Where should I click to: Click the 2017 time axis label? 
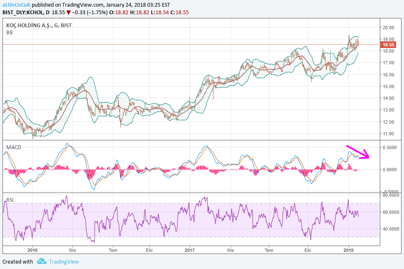click(190, 250)
